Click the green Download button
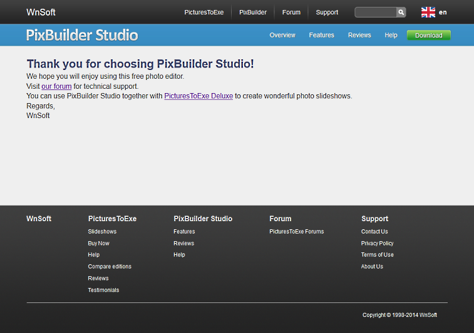 pos(429,35)
